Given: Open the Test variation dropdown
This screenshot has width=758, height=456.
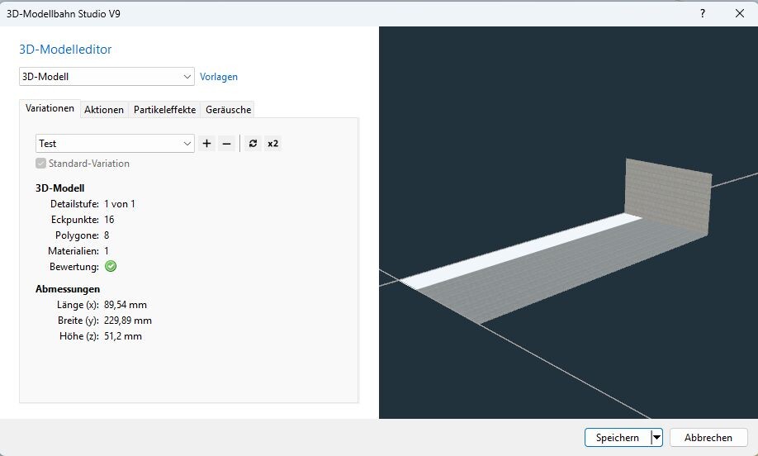Looking at the screenshot, I should coord(115,144).
